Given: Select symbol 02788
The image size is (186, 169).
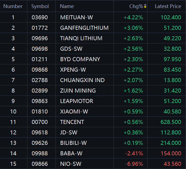Looking at the screenshot, I should pos(40,80).
